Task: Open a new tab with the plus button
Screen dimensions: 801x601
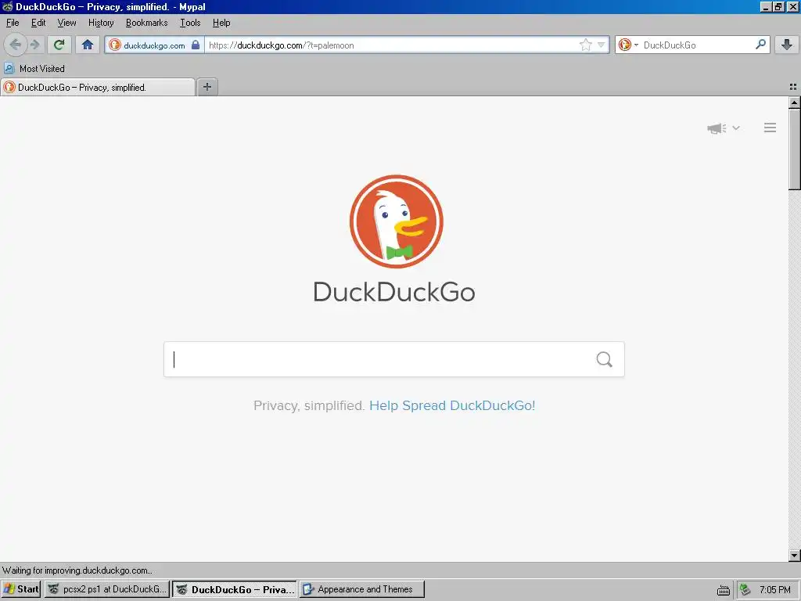Action: pyautogui.click(x=207, y=87)
